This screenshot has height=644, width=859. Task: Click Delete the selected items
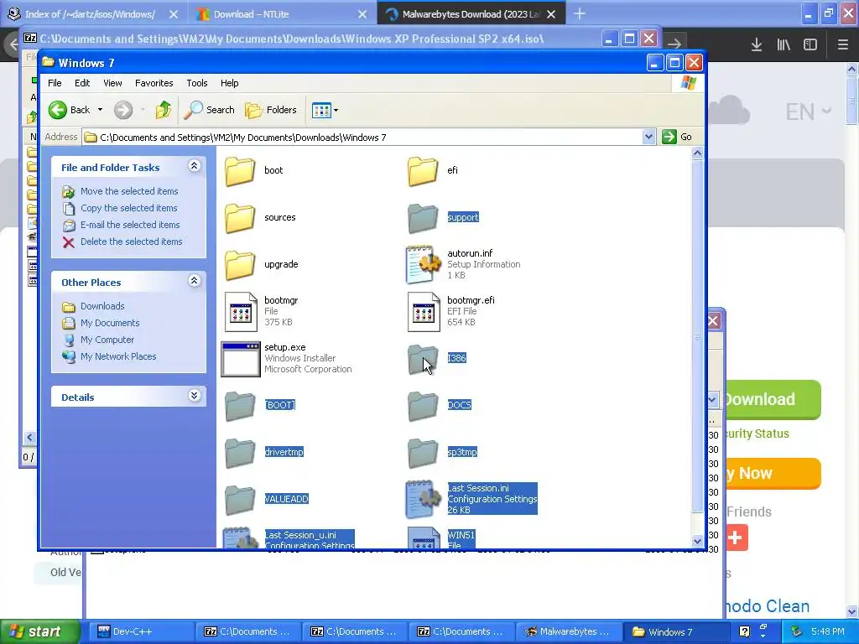[132, 241]
